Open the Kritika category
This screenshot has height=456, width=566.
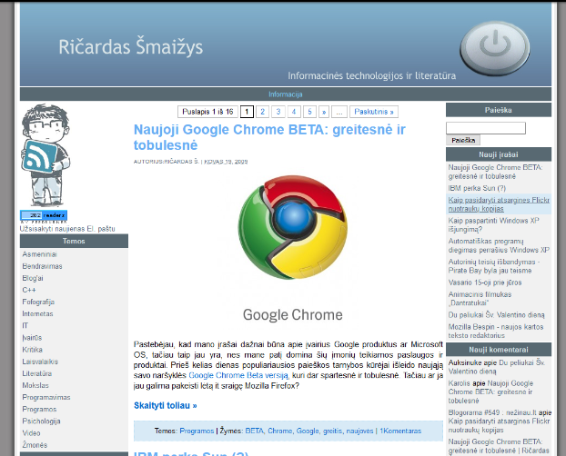32,350
